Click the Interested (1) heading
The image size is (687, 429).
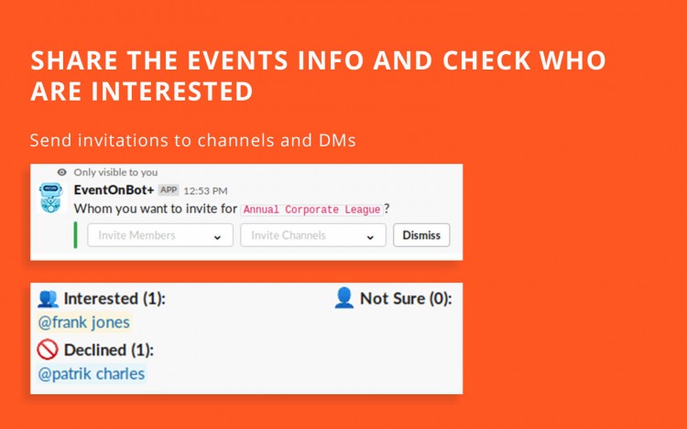pos(114,299)
